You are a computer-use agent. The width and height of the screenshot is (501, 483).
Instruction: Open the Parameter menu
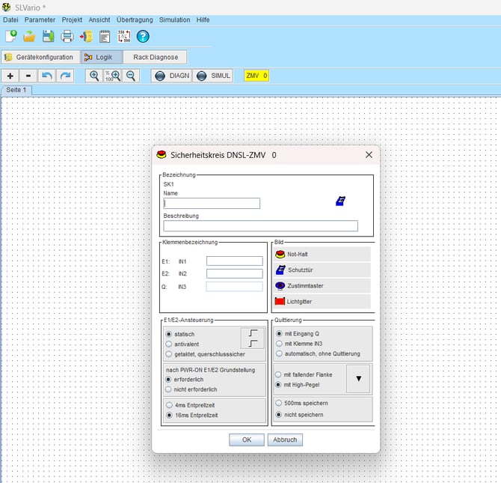(40, 19)
